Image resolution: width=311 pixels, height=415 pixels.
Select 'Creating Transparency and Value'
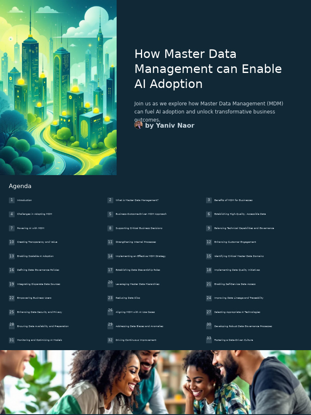click(x=37, y=242)
